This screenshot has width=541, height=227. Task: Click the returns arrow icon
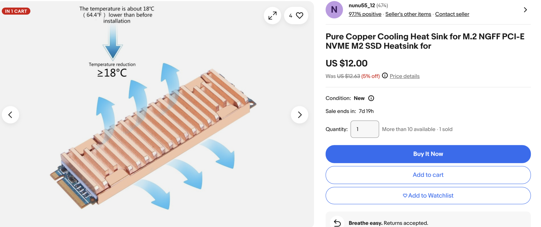pyautogui.click(x=337, y=223)
